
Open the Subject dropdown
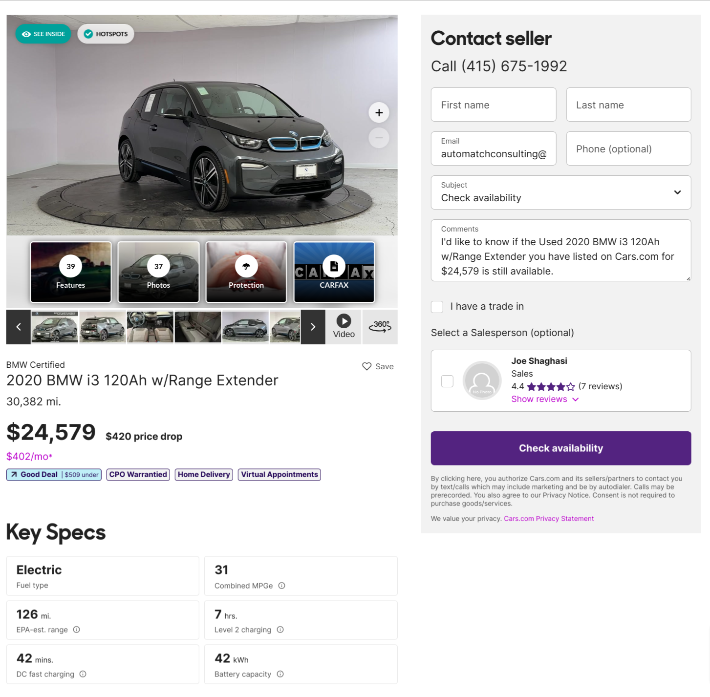point(560,192)
